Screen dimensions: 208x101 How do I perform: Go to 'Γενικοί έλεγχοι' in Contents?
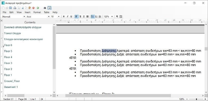pos(12,33)
